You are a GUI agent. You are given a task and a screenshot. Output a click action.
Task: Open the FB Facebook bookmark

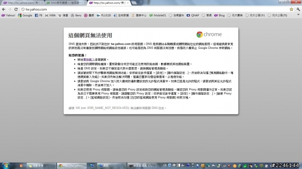[x=39, y=15]
